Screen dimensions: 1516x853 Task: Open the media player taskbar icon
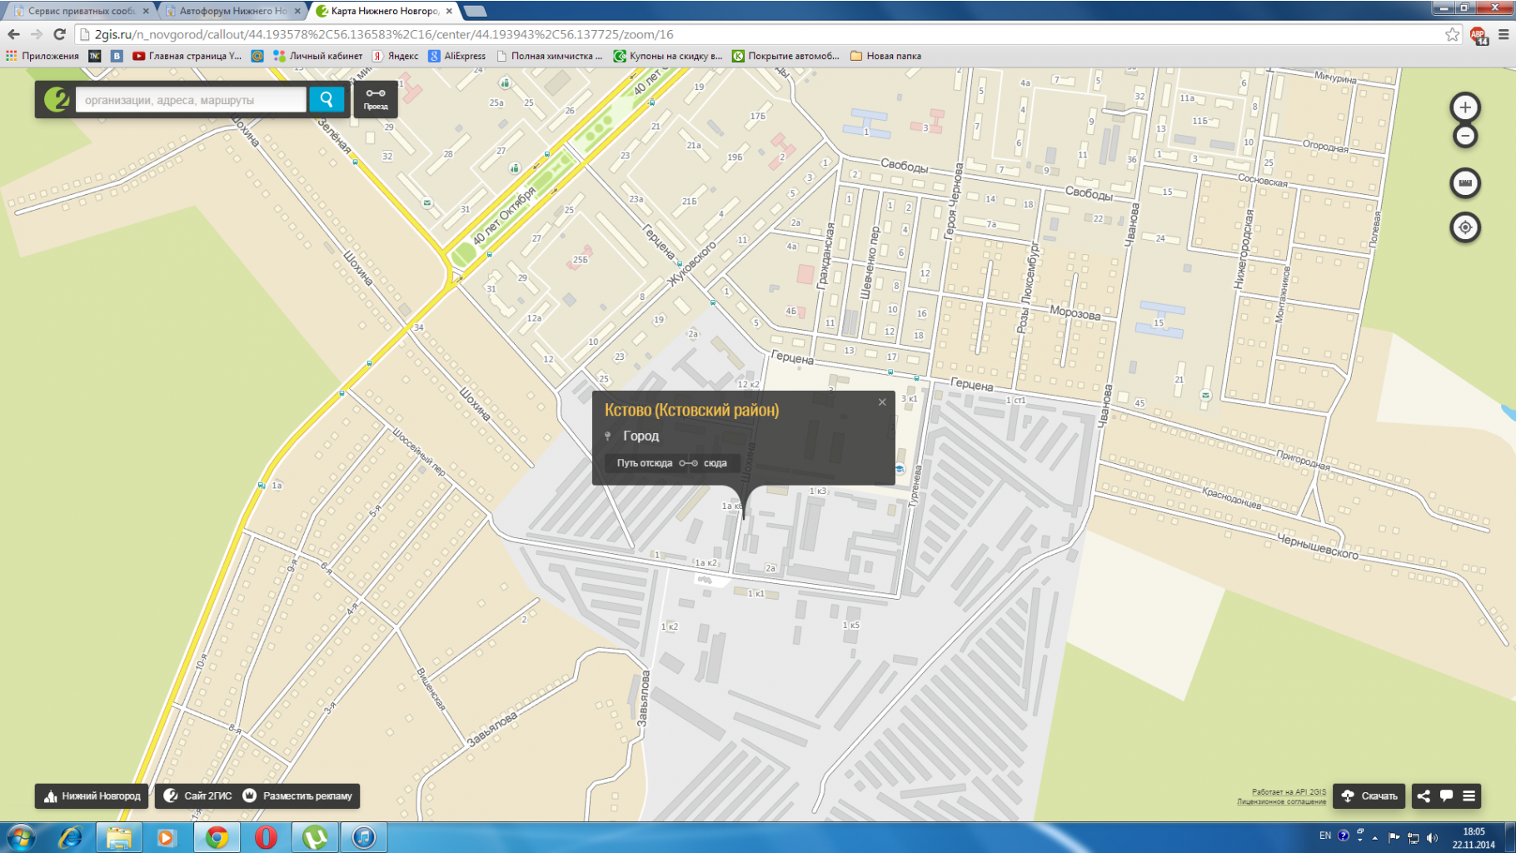pyautogui.click(x=167, y=837)
